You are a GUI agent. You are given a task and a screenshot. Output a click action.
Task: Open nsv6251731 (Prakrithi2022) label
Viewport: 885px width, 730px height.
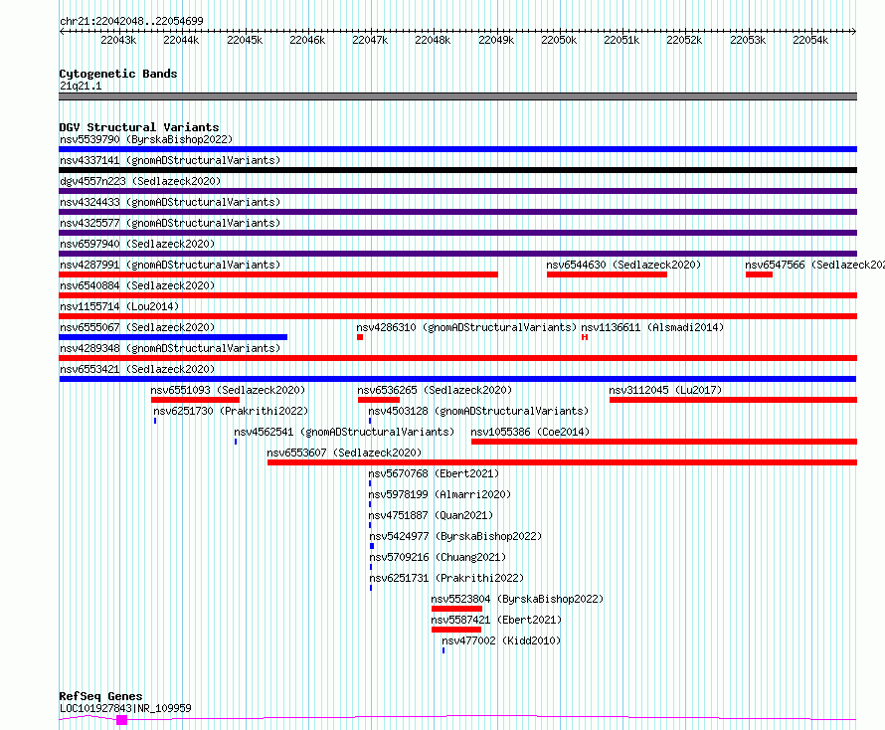446,578
